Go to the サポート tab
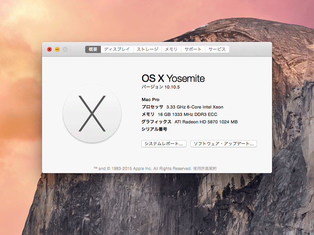 tap(193, 49)
